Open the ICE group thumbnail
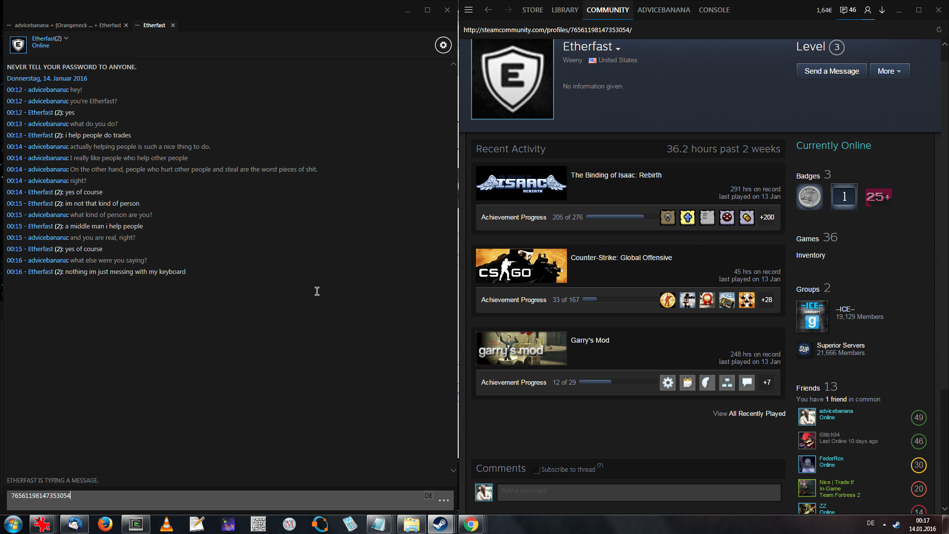The image size is (949, 534). pos(812,316)
